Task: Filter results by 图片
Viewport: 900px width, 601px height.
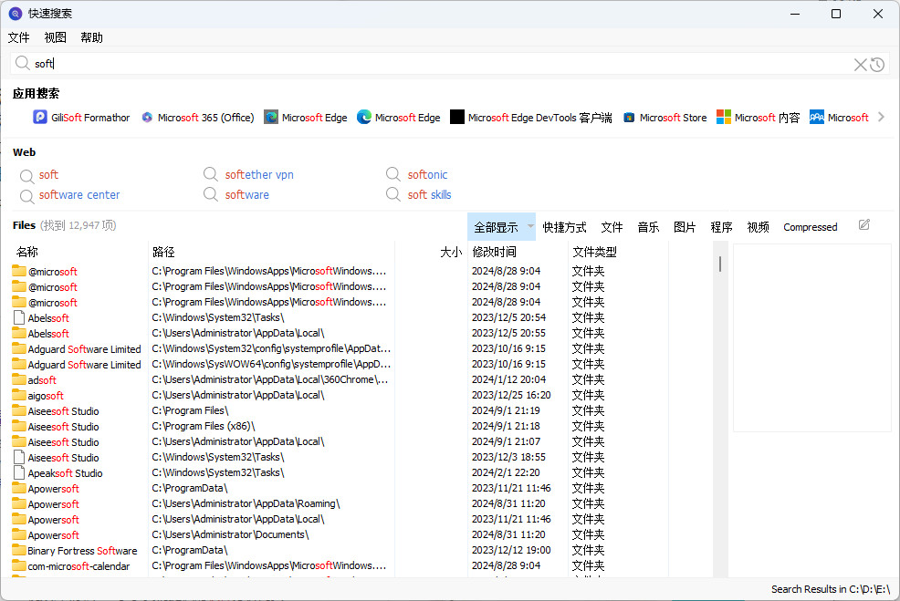Action: [x=685, y=228]
